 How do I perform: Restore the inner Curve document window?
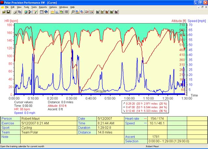pyautogui.click(x=202, y=7)
